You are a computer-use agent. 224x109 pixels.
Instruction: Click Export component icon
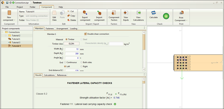[x=85, y=13]
